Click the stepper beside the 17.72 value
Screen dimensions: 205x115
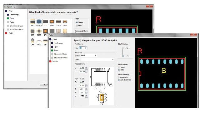coord(87,96)
